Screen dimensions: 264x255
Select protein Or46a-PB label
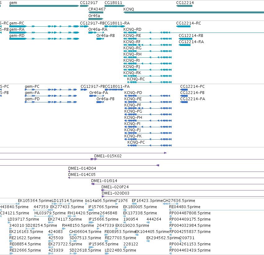click(105, 99)
